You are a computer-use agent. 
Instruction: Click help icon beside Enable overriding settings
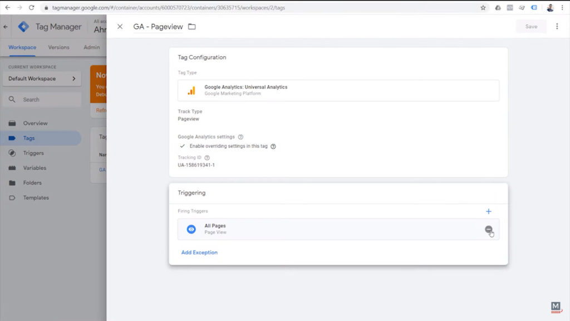pyautogui.click(x=273, y=146)
